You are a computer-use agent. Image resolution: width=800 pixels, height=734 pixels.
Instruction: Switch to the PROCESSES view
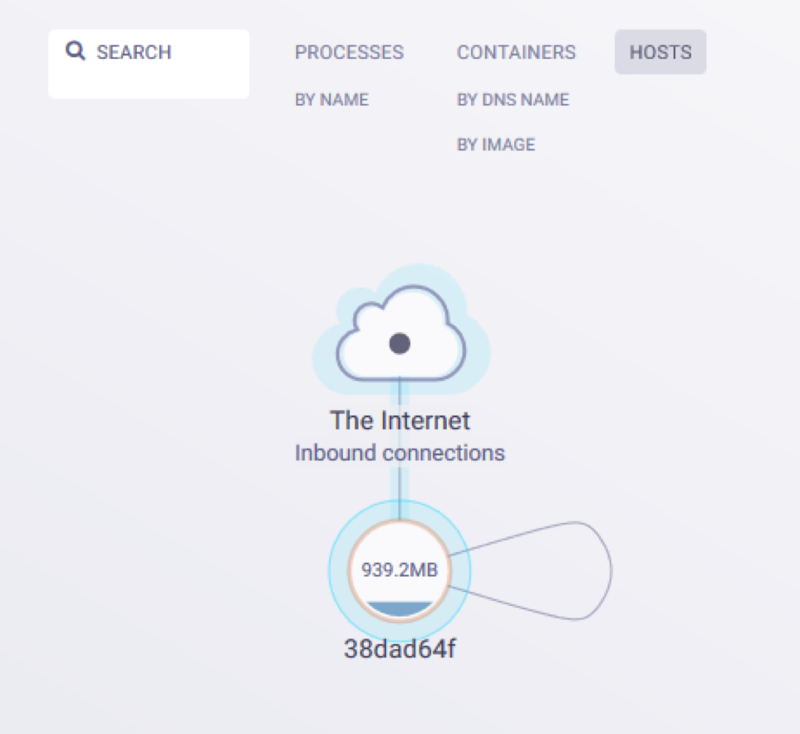349,52
